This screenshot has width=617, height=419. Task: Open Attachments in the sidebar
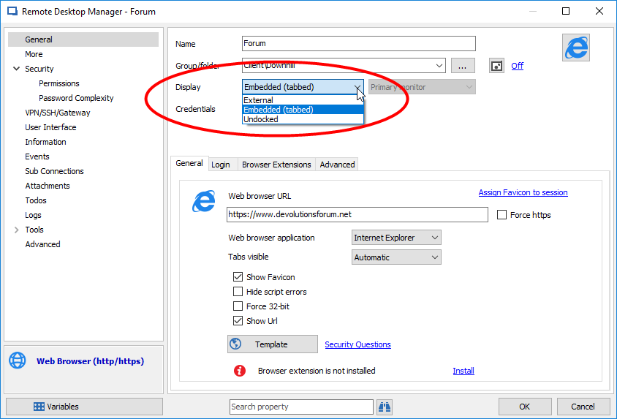(x=48, y=186)
